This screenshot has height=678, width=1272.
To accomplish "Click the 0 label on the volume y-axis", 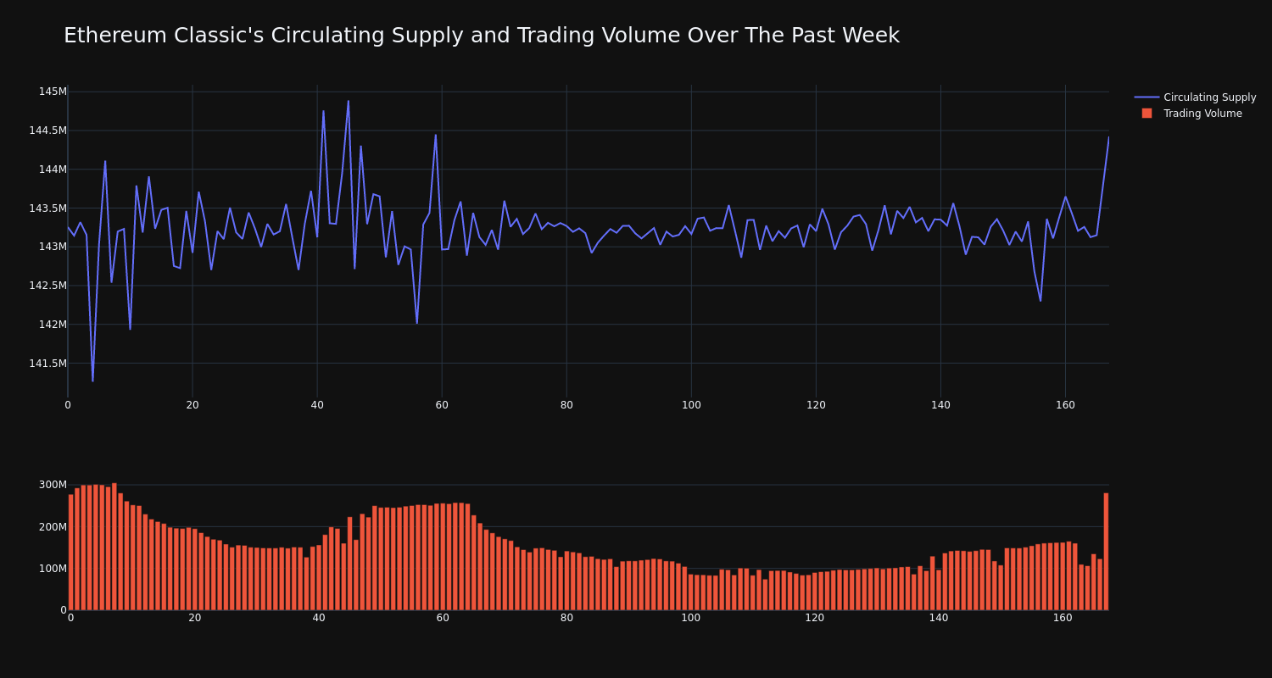I will (64, 609).
